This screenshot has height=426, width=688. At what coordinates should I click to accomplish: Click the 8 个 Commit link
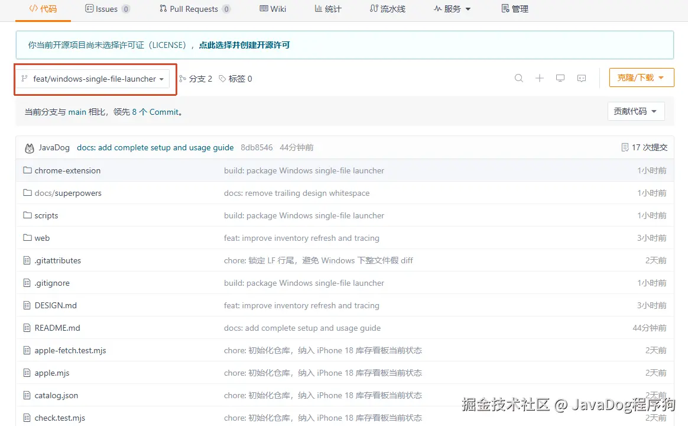(x=155, y=112)
